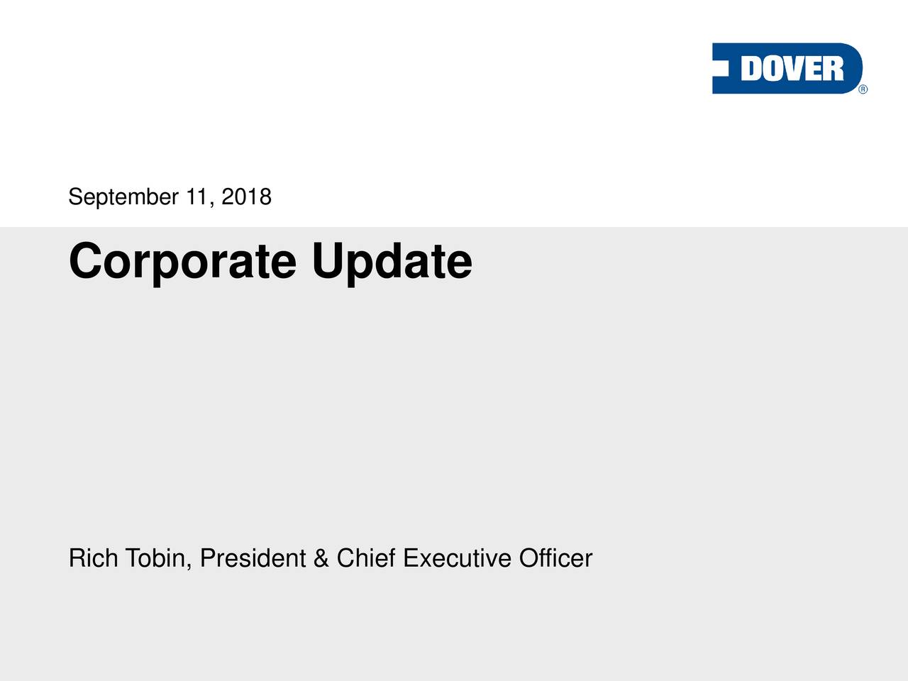Select the letter R in DOVER logo

point(834,68)
